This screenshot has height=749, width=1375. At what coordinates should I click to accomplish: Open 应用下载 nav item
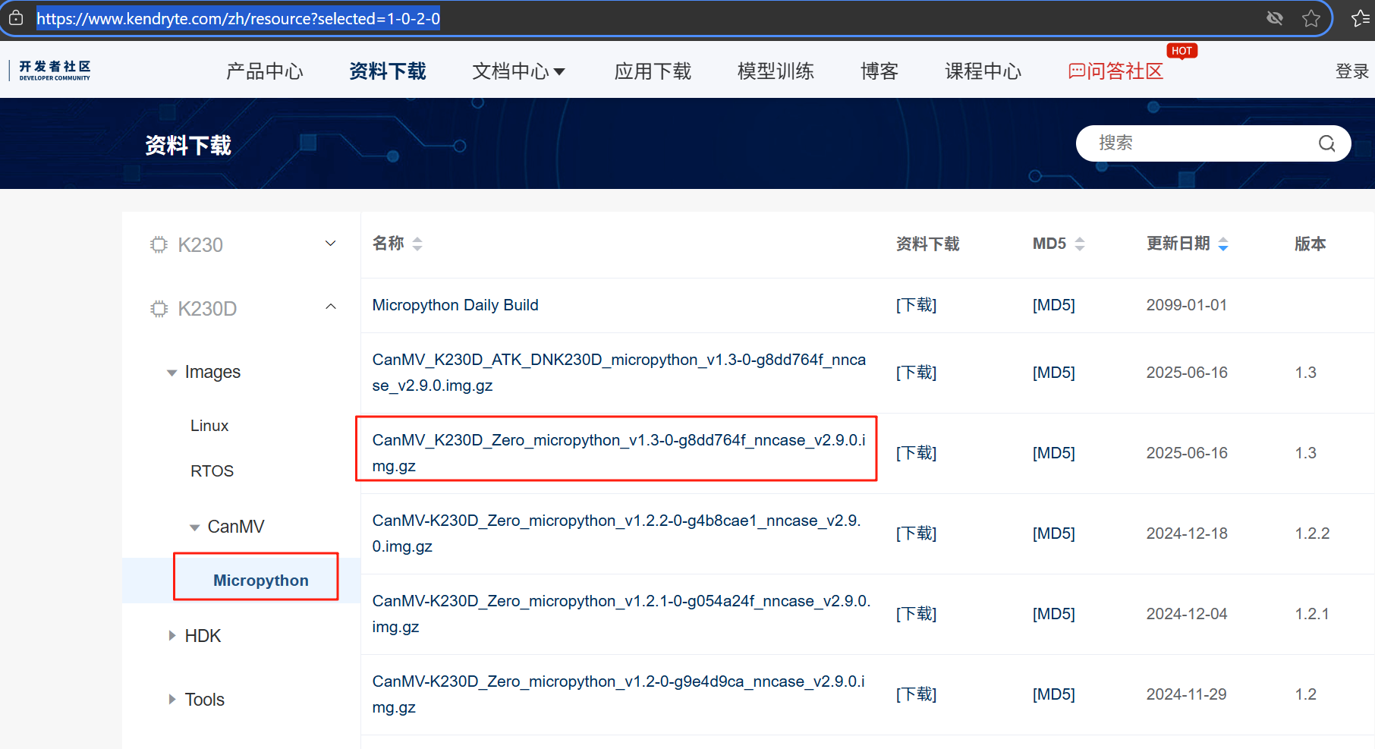[653, 71]
